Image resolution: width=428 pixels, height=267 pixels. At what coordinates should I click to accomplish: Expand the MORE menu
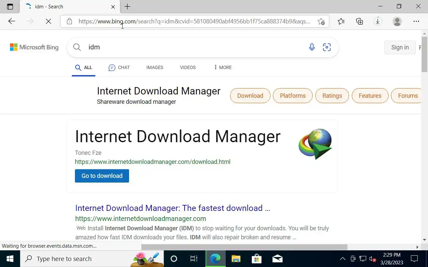pos(222,67)
